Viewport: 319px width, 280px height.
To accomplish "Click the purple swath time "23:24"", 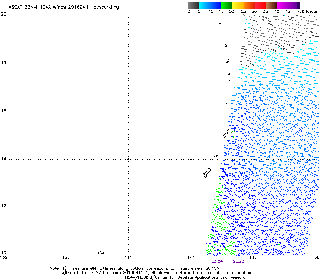I will pyautogui.click(x=217, y=261).
